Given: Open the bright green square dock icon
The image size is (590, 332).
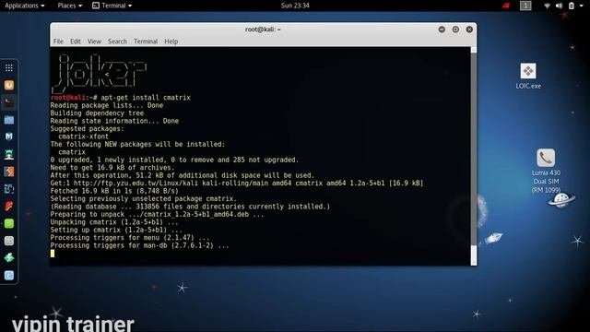Looking at the screenshot, I should [x=9, y=223].
